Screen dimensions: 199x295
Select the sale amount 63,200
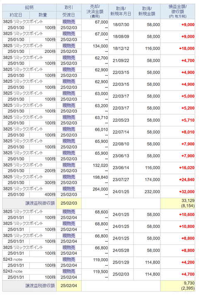pyautogui.click(x=102, y=106)
